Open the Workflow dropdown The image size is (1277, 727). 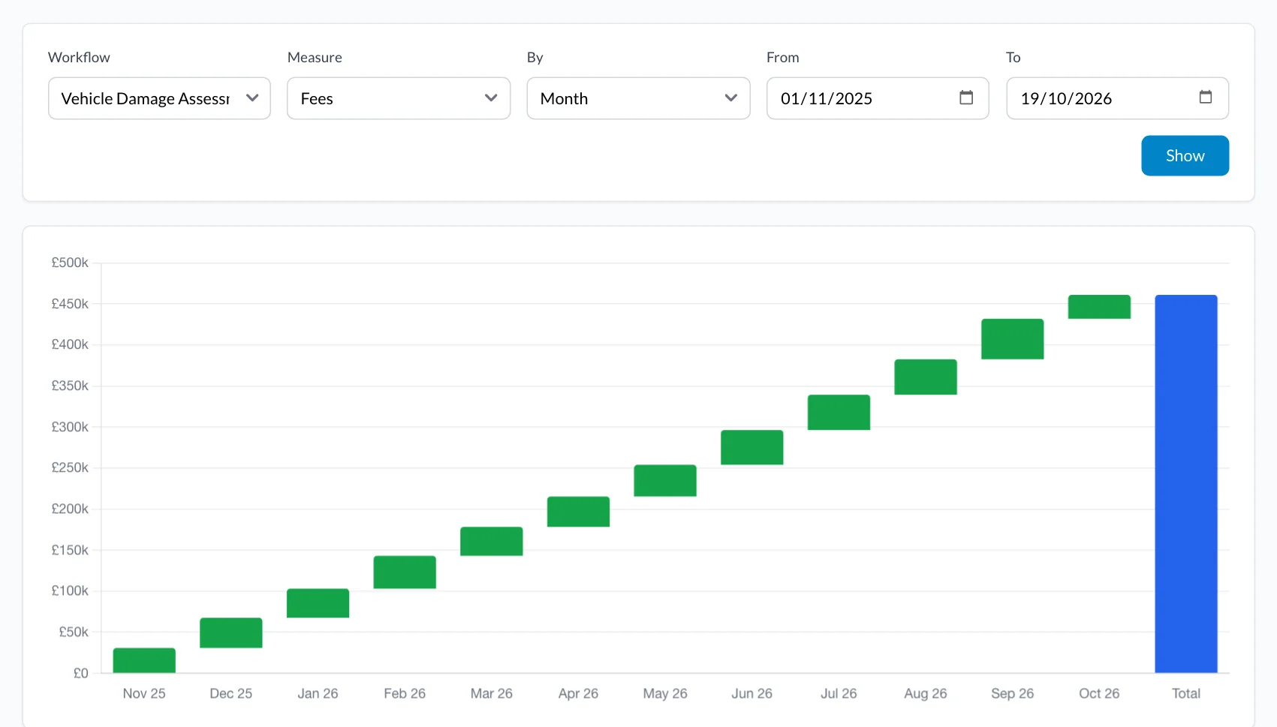point(159,98)
